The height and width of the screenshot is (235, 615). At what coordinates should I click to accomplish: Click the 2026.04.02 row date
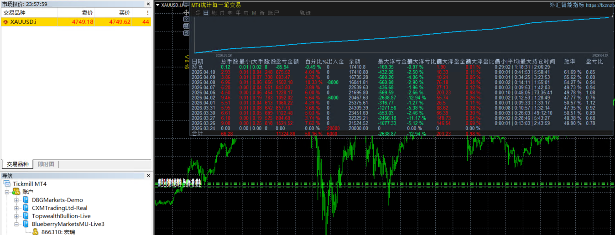point(203,98)
